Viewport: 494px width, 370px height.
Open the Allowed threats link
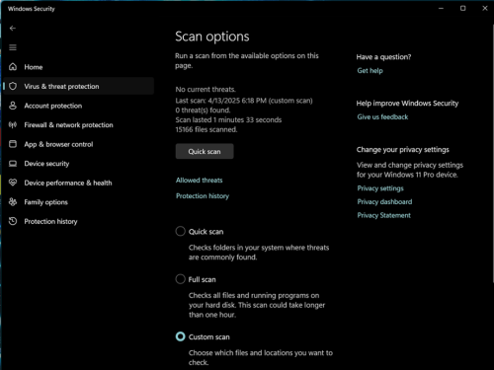tap(200, 181)
